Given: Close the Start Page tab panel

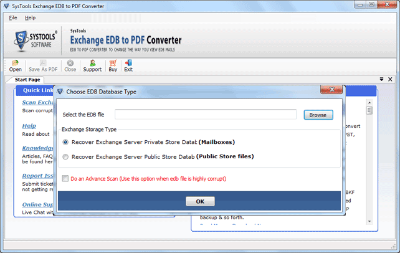Looking at the screenshot, I should coord(390,79).
